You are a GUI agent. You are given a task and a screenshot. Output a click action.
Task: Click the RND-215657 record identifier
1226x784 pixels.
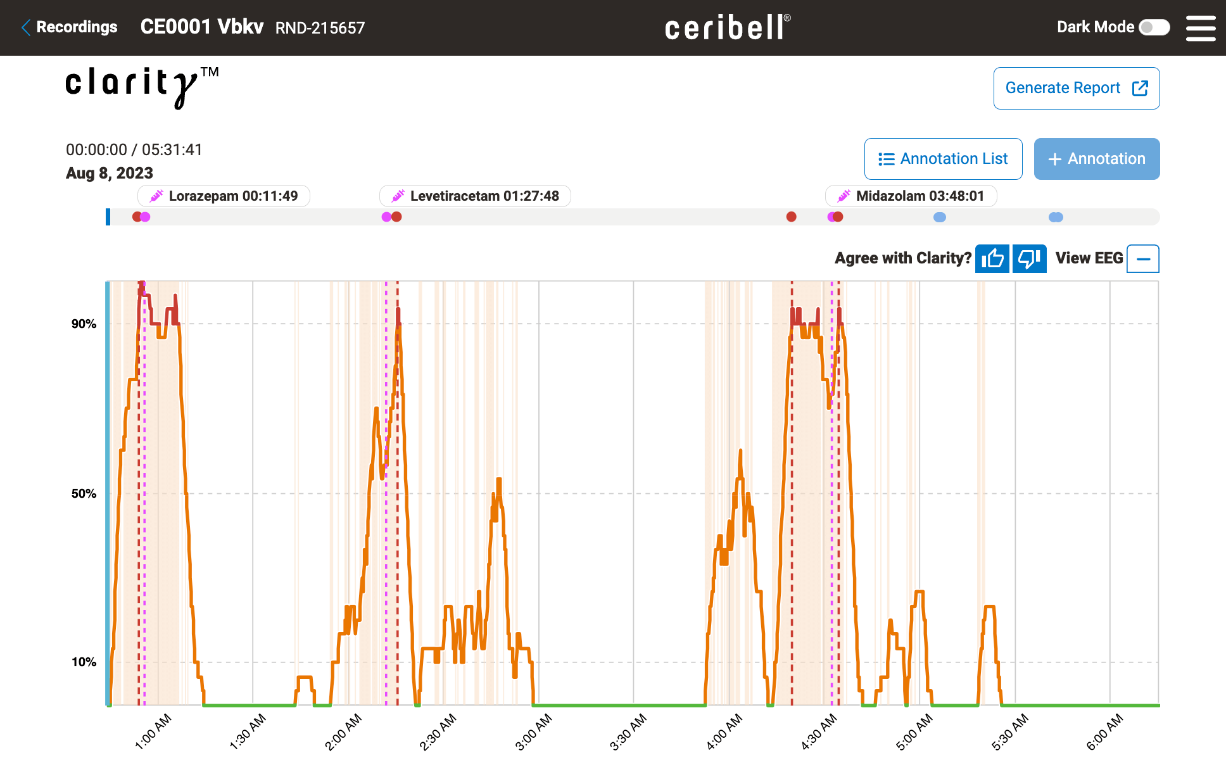(320, 28)
